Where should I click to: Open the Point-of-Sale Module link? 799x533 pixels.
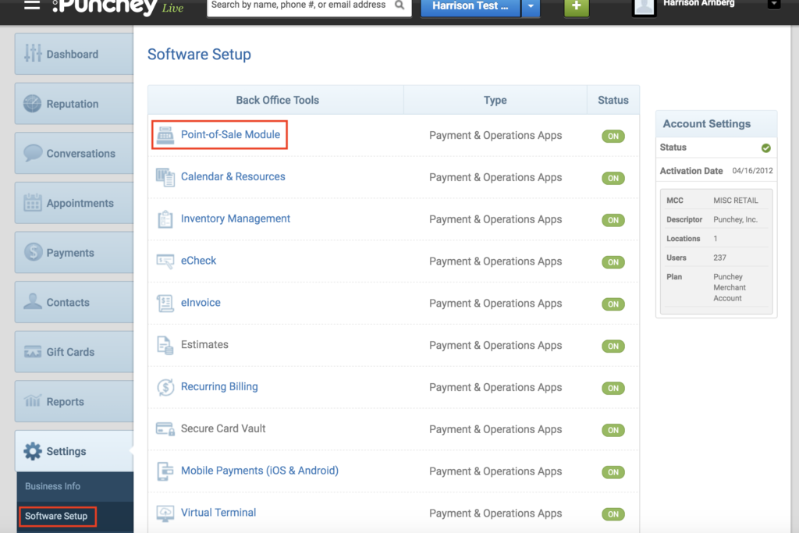(230, 134)
